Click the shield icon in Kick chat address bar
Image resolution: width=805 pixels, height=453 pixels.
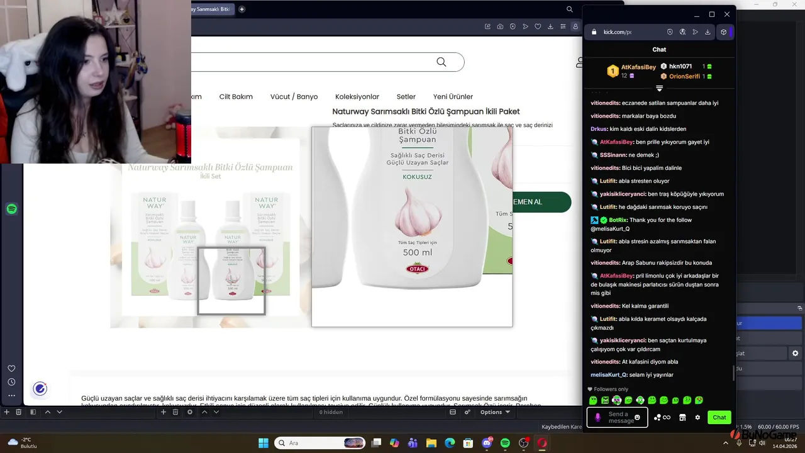pyautogui.click(x=670, y=32)
